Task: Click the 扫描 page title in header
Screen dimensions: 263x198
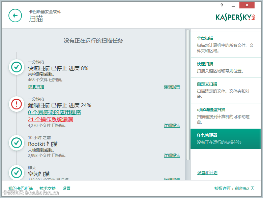Action: (x=36, y=19)
